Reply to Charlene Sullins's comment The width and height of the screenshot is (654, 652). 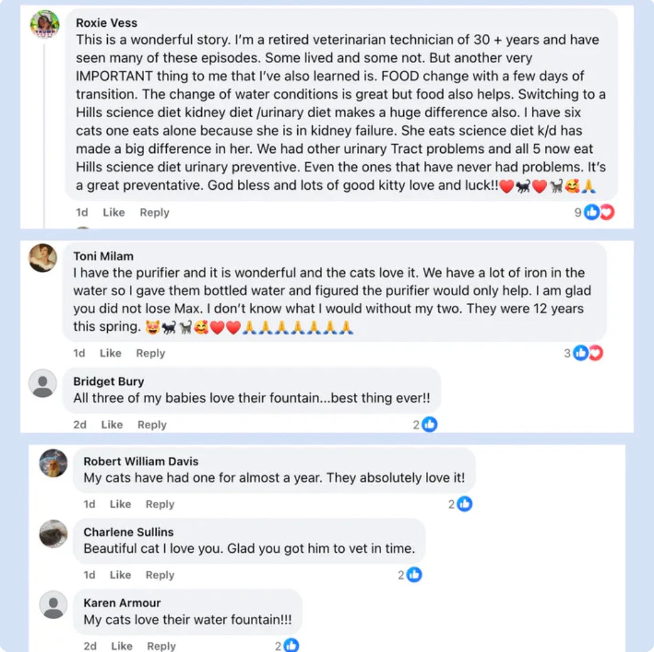tap(160, 575)
